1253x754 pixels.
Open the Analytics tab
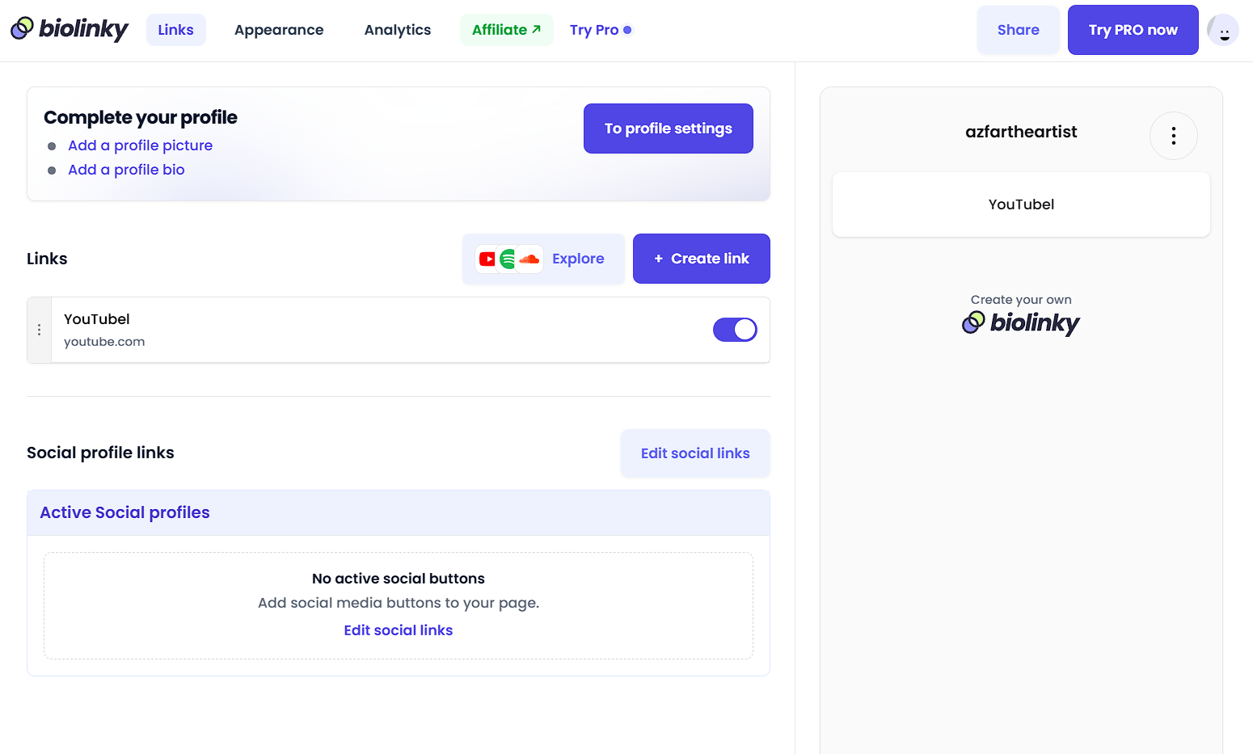tap(398, 30)
